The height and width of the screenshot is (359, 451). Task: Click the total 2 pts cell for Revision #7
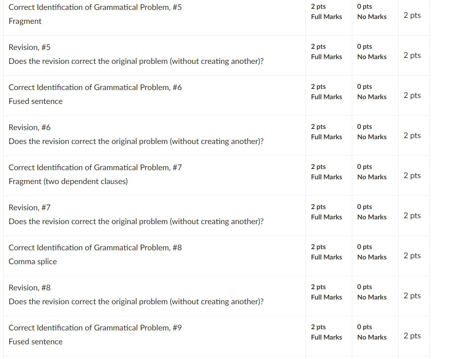pos(412,215)
